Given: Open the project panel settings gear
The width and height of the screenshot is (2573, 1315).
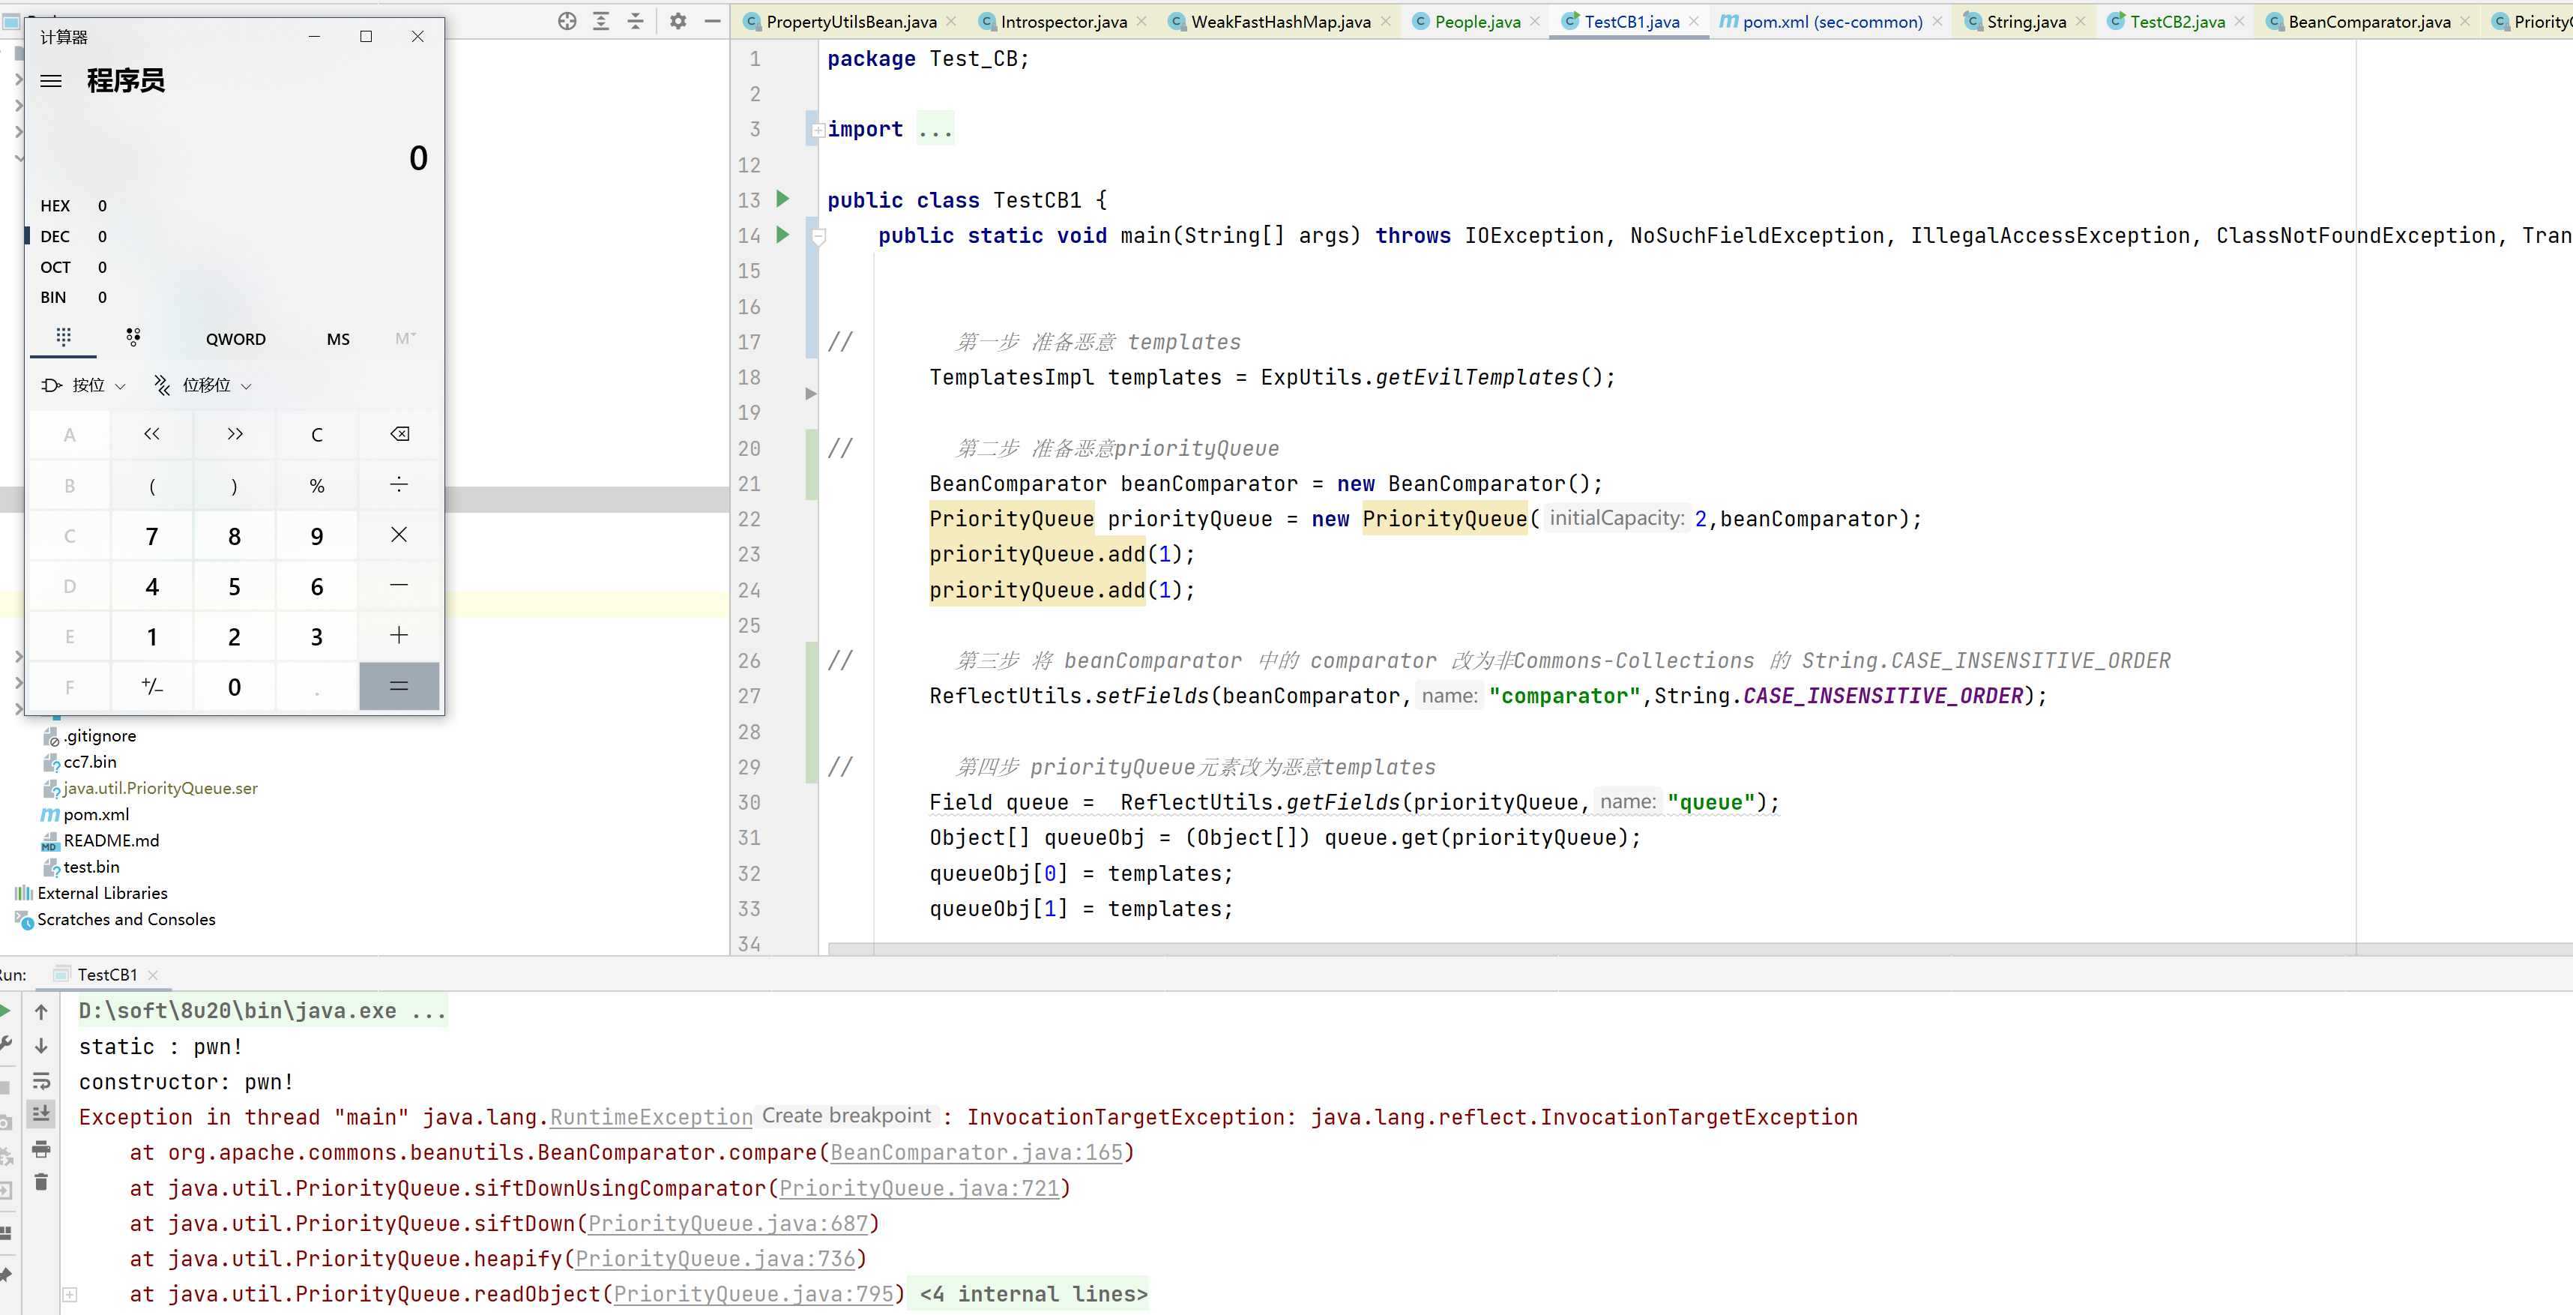Looking at the screenshot, I should point(678,21).
